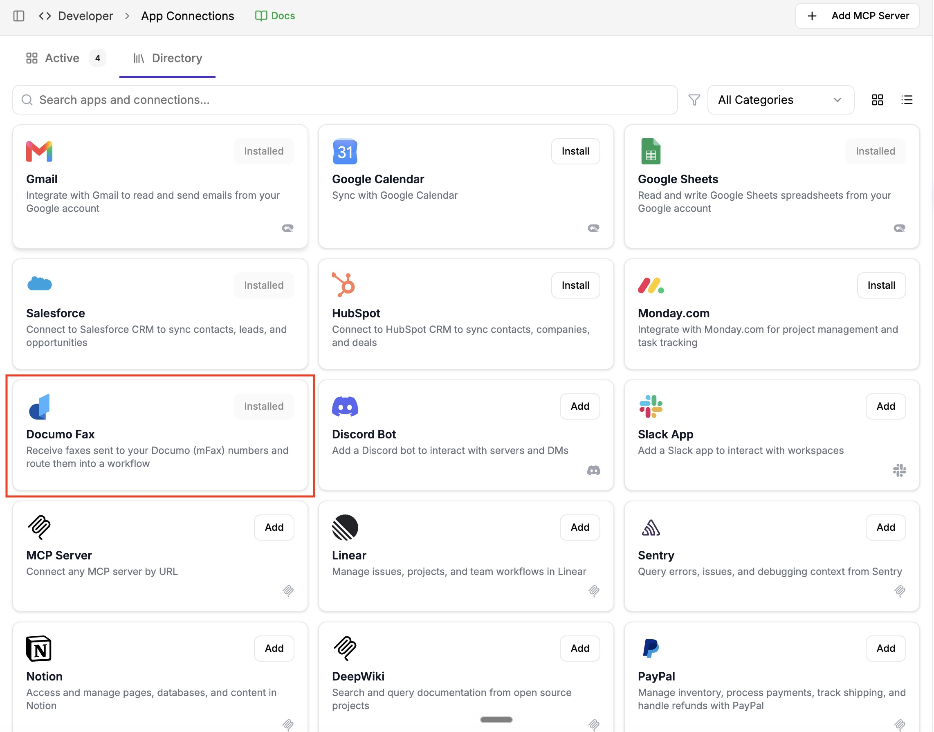Click Installed label on Google Sheets card
Viewport: 934px width, 732px height.
click(x=875, y=151)
